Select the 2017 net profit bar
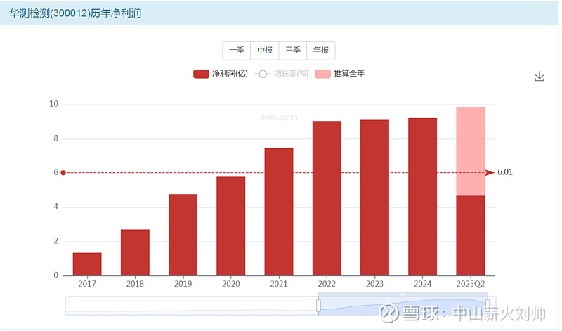Screen dimensions: 562x331 coord(87,264)
